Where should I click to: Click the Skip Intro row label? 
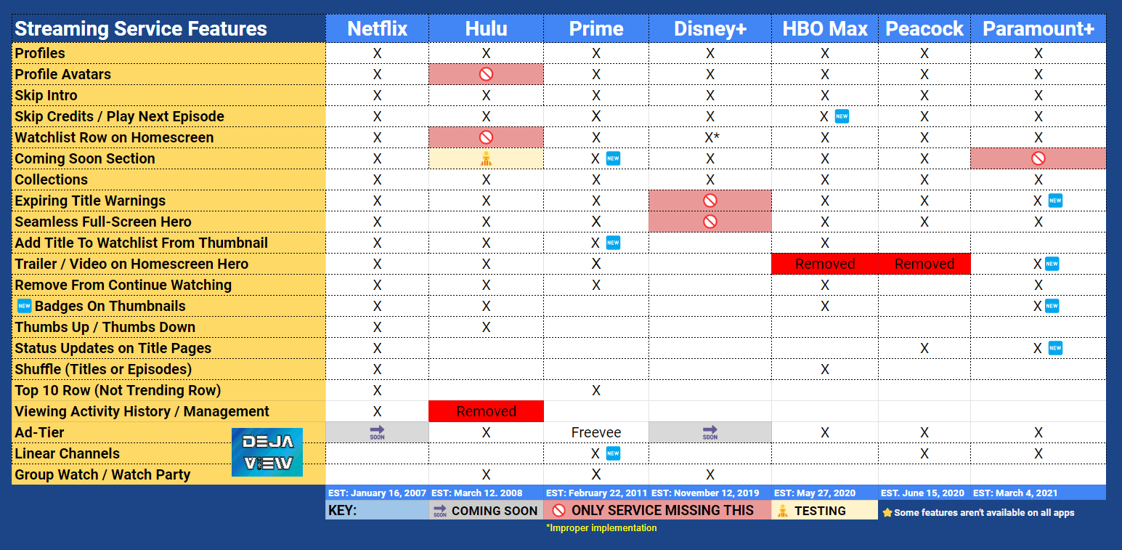(46, 95)
